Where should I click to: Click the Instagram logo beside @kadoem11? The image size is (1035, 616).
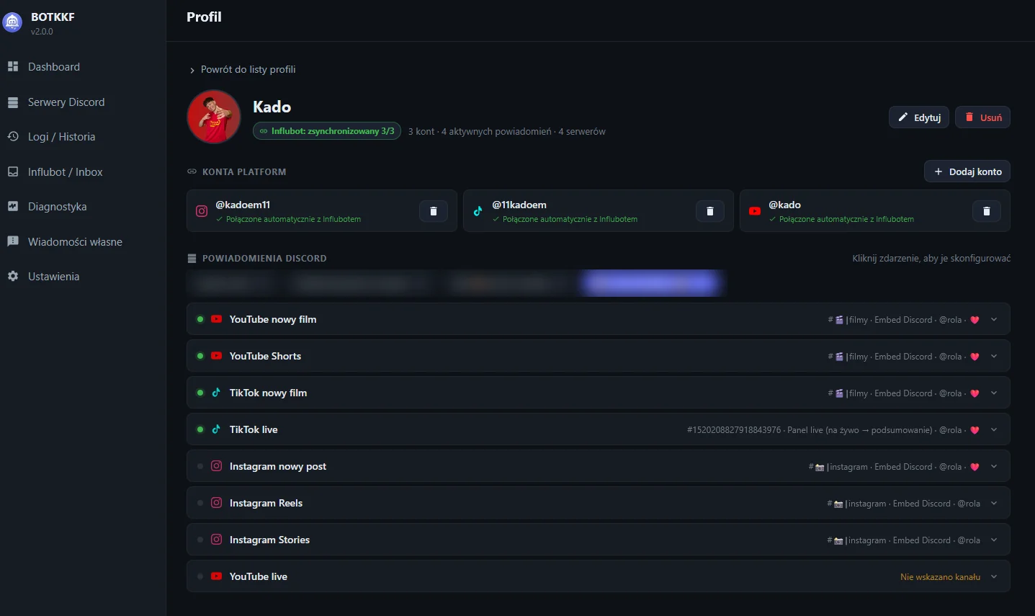[202, 211]
